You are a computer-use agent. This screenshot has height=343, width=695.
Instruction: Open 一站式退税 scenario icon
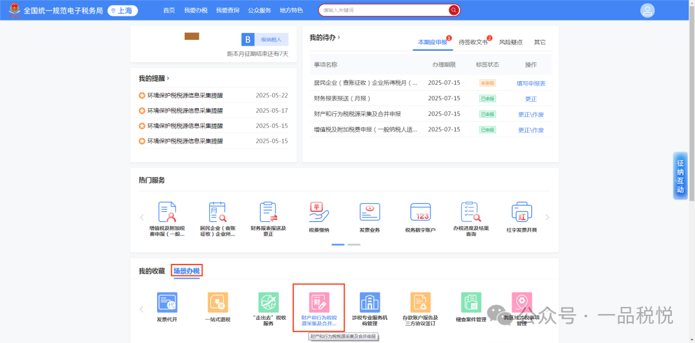point(218,303)
